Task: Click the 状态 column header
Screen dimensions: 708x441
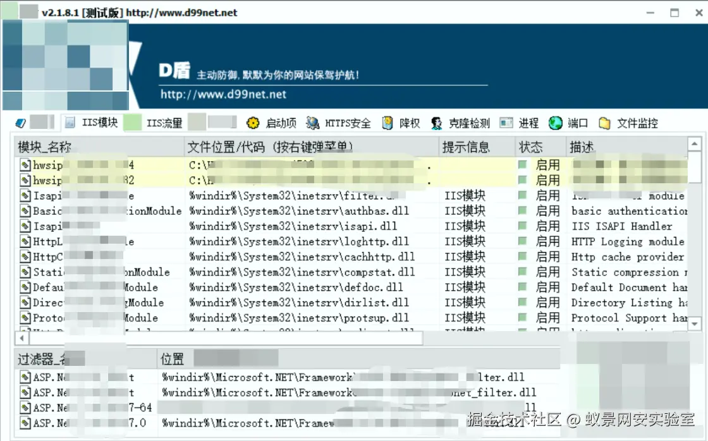Action: point(541,147)
